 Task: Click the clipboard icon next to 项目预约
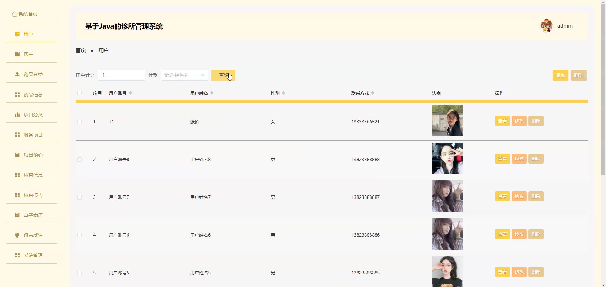(x=17, y=155)
